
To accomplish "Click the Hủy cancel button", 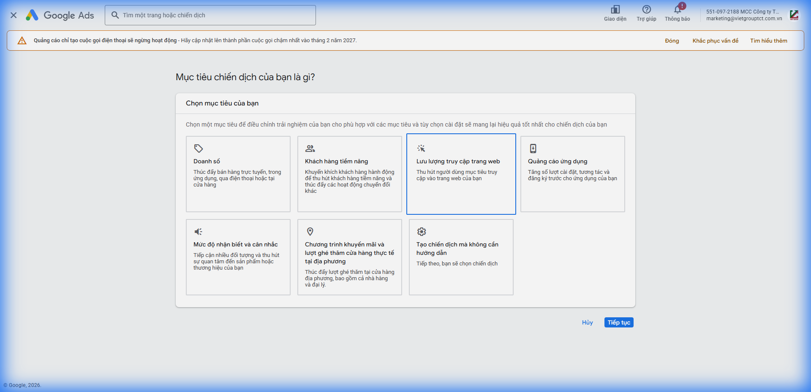I will (587, 322).
